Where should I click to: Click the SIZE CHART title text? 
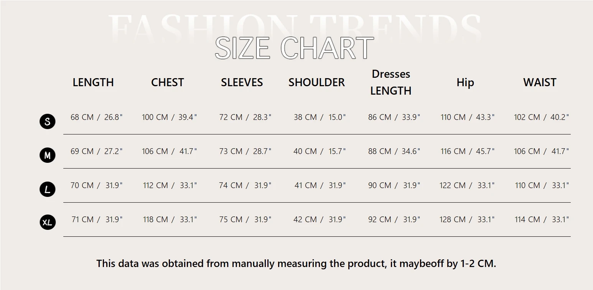point(294,48)
